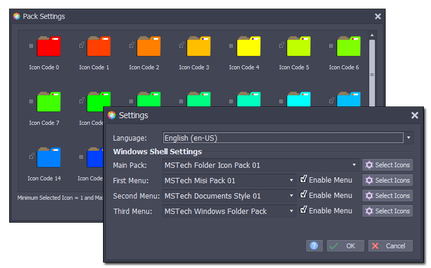Click the amber folder Icon Code 3
The height and width of the screenshot is (268, 431).
tap(198, 46)
